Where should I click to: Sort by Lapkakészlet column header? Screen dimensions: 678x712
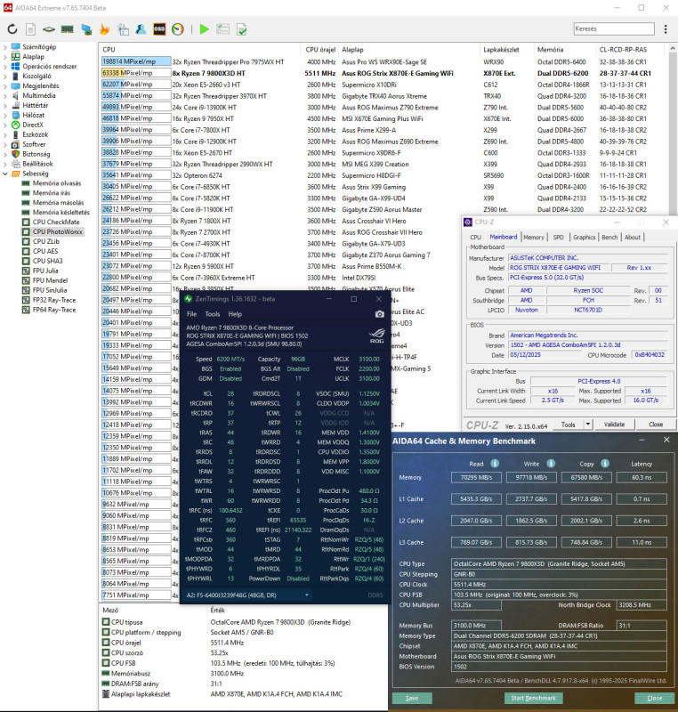tap(501, 50)
